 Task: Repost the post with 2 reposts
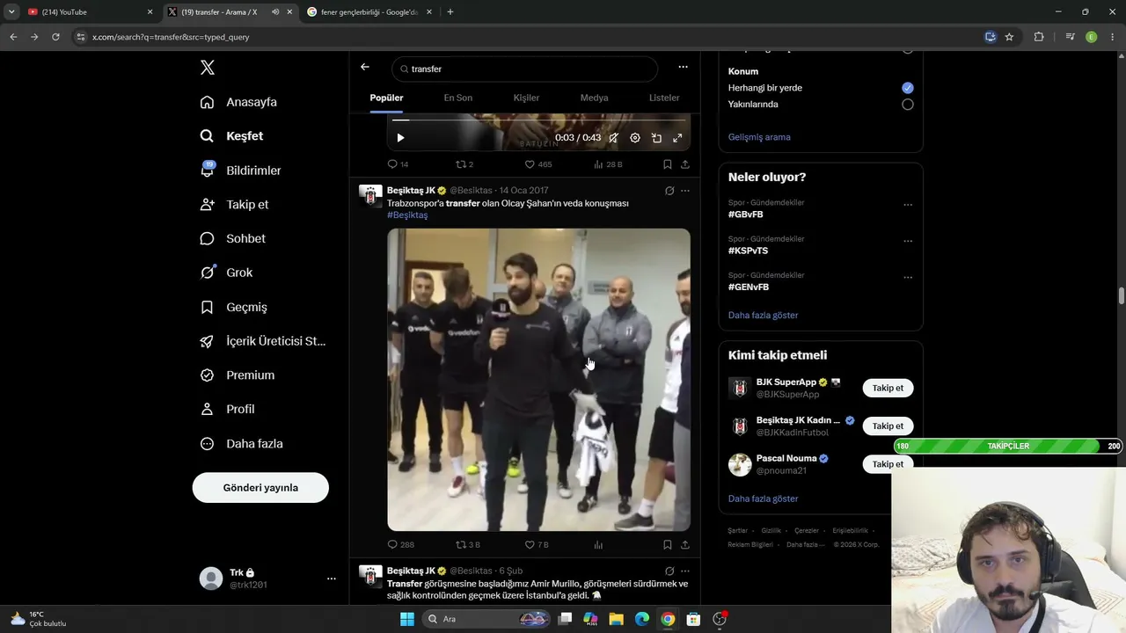coord(464,164)
